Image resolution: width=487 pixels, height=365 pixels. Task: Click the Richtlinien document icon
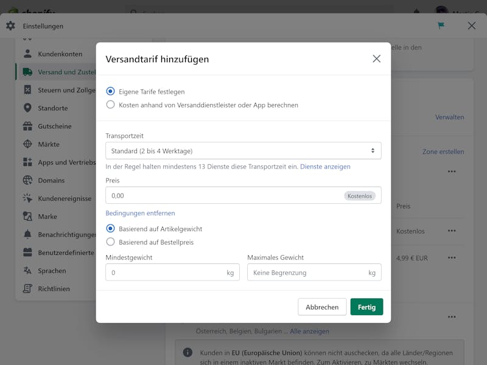click(x=27, y=288)
